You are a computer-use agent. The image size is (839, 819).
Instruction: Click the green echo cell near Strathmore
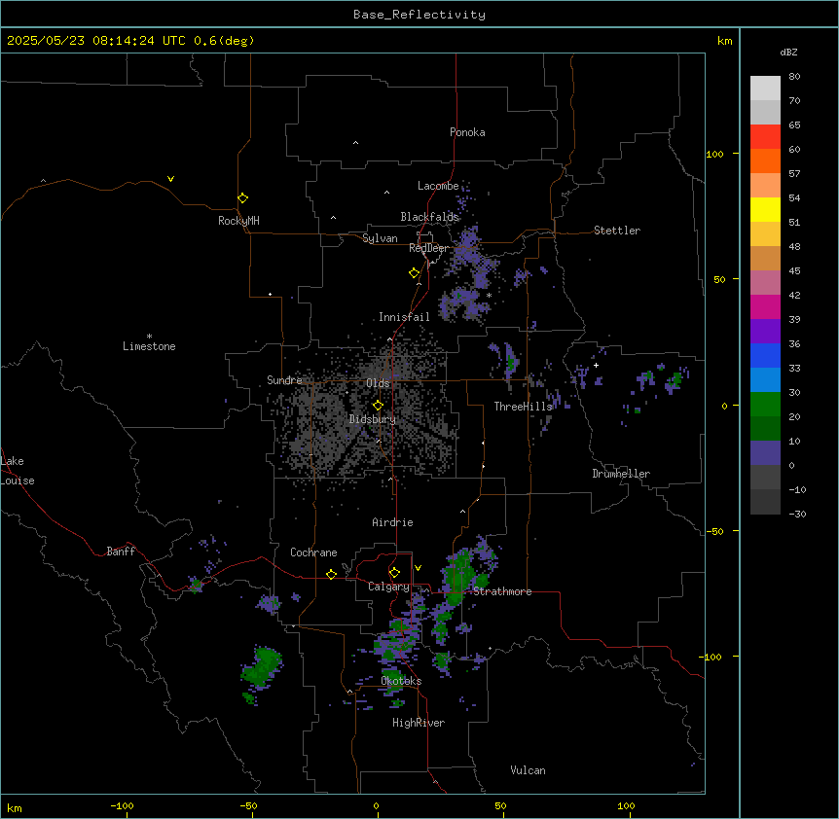point(459,576)
